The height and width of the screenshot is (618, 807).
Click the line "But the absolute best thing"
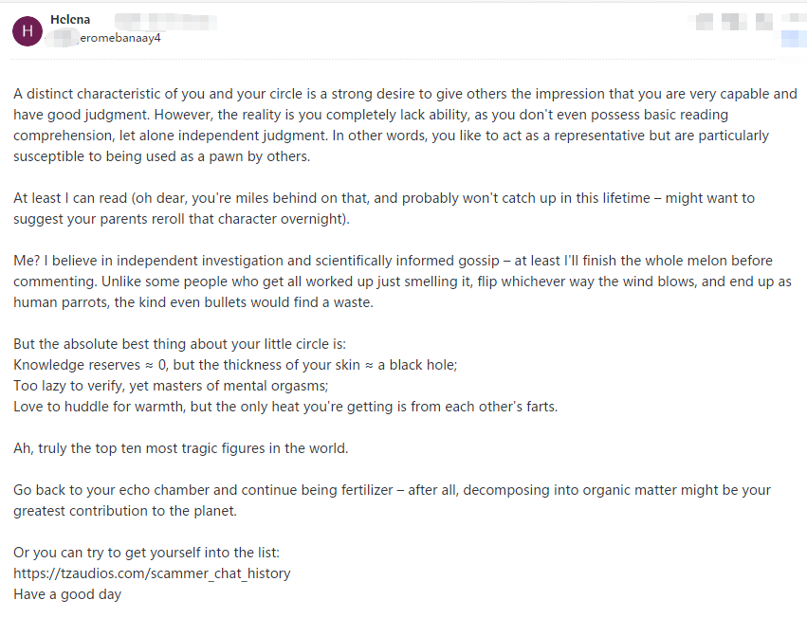[186, 343]
